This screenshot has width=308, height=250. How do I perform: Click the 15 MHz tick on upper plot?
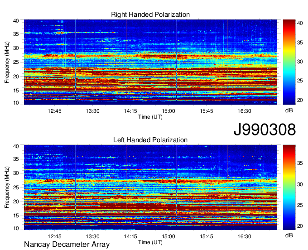pyautogui.click(x=16, y=91)
